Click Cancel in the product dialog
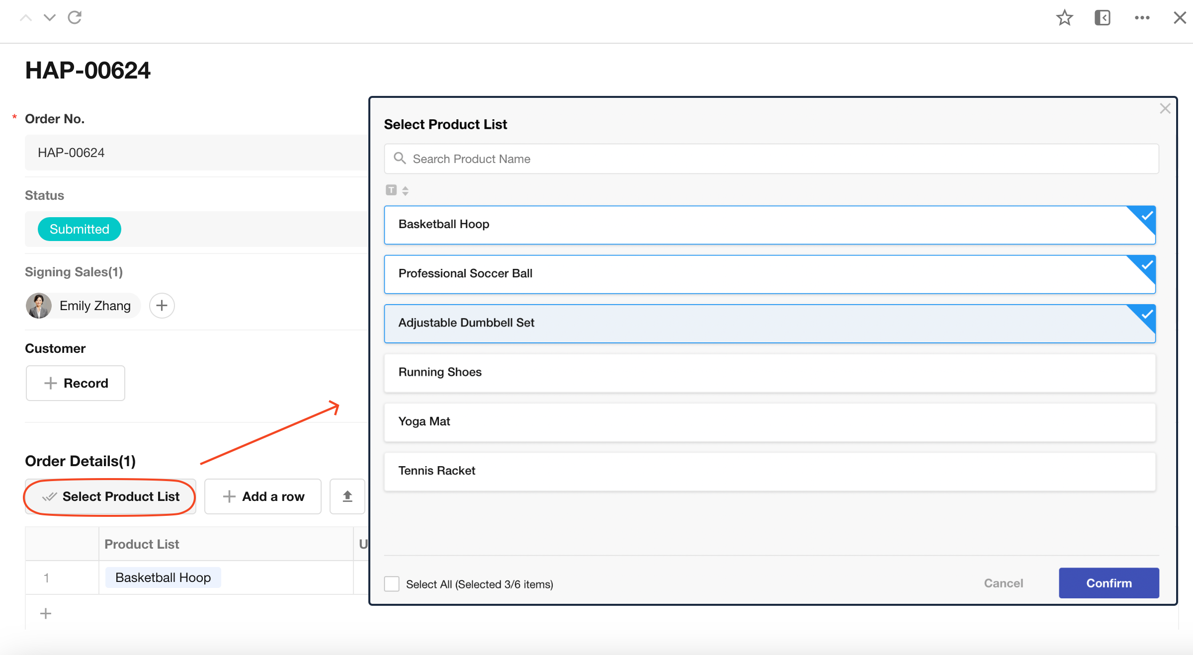This screenshot has width=1193, height=655. coord(1003,583)
